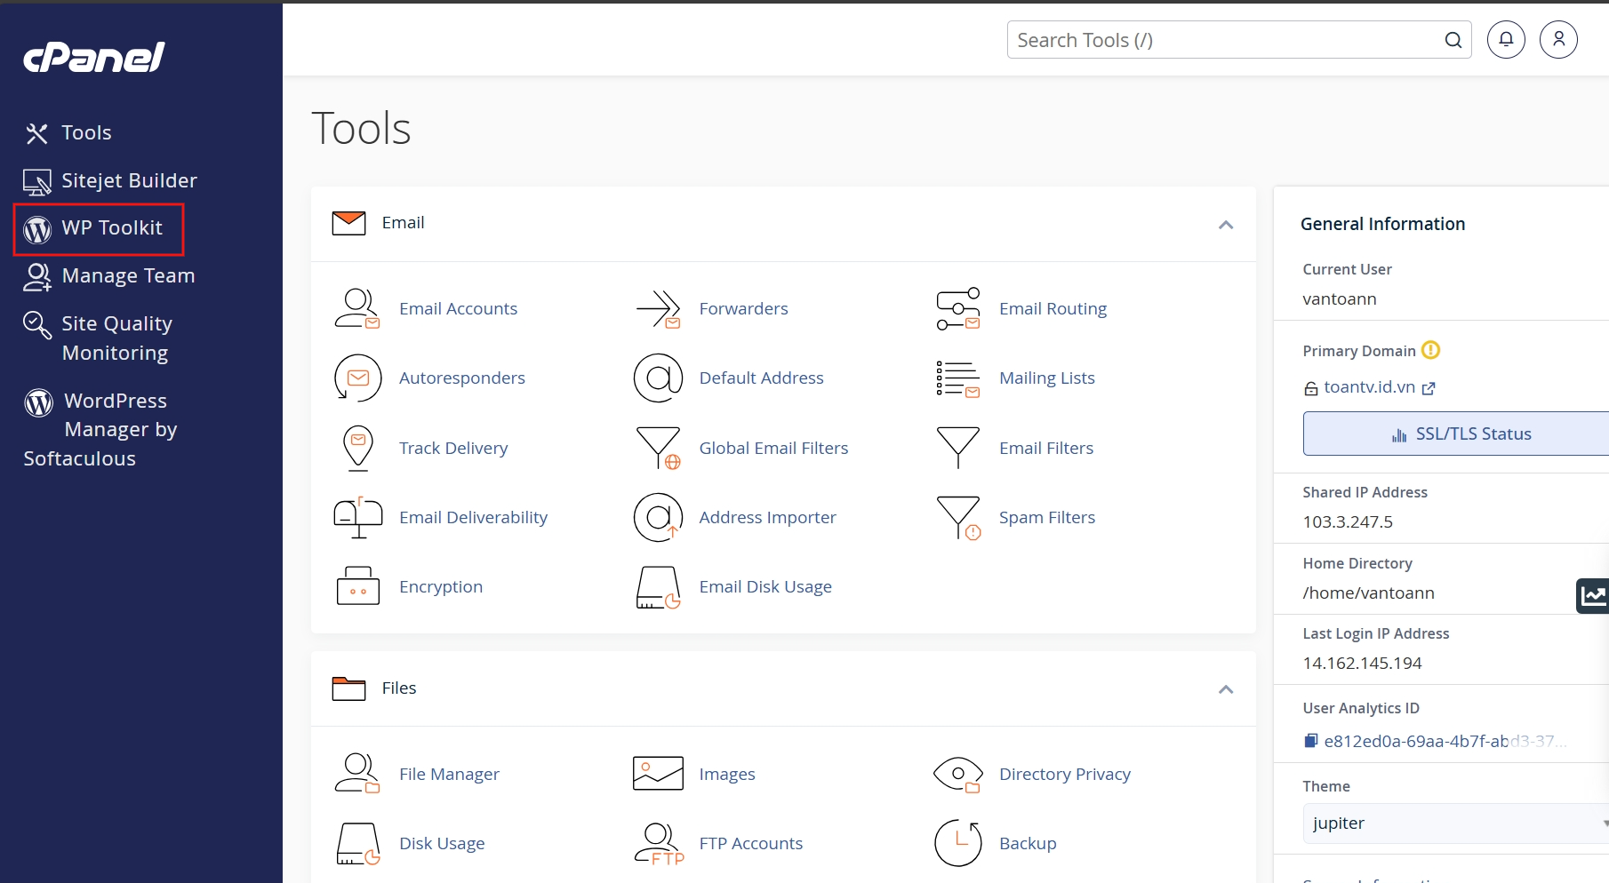Screen dimensions: 1609x883
Task: Click the Images picture icon
Action: [658, 774]
